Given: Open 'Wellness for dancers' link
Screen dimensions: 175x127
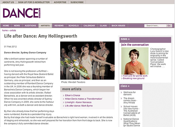Looking at the screenshot, I should (129, 93).
